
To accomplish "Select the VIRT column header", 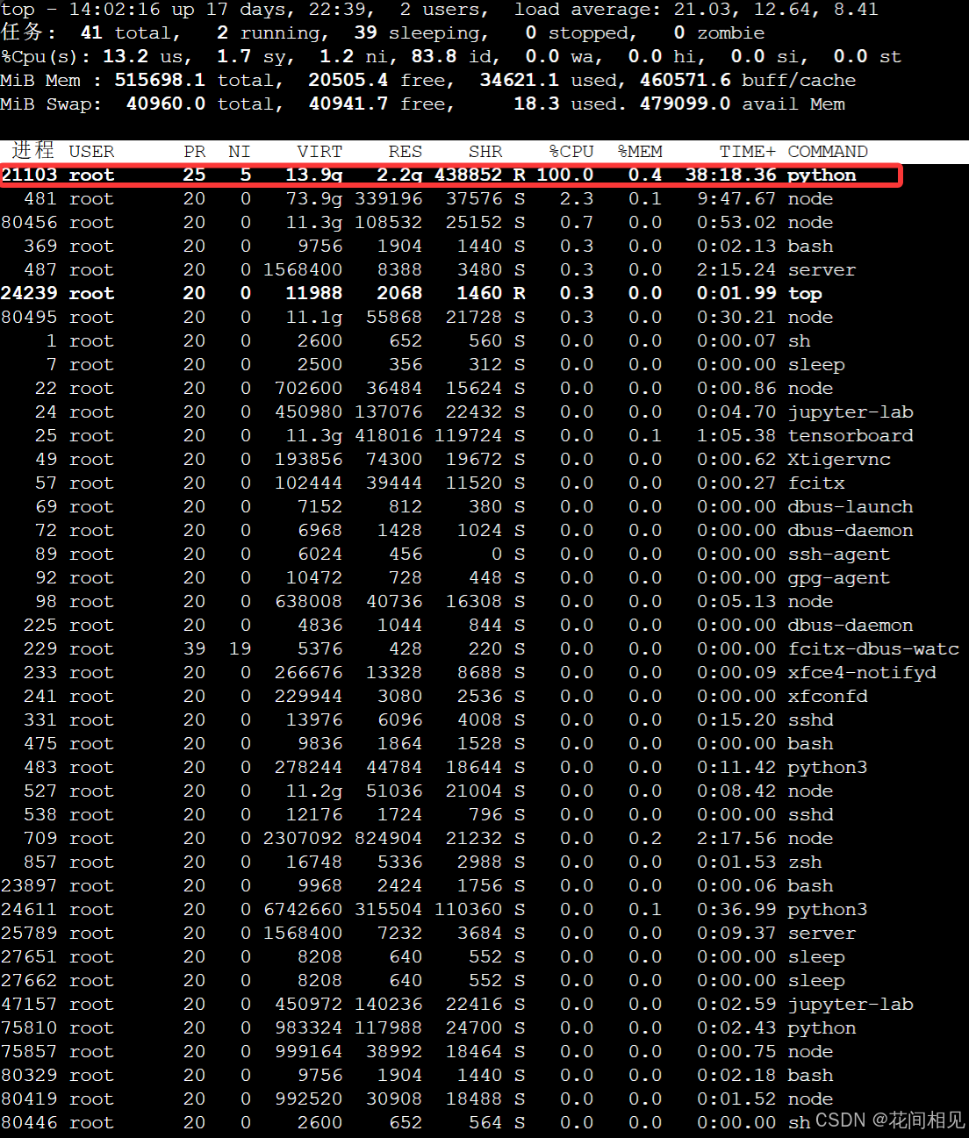I will click(319, 151).
